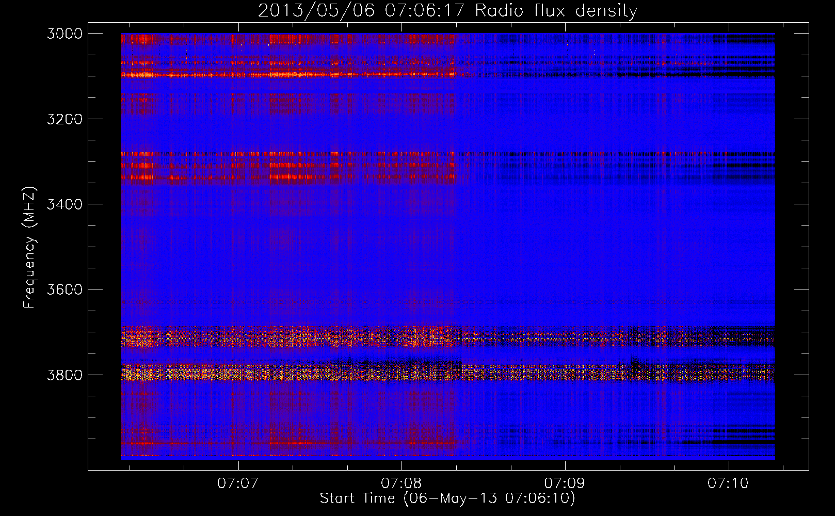
Task: Click the 07:08 time tick label
Action: [x=402, y=483]
